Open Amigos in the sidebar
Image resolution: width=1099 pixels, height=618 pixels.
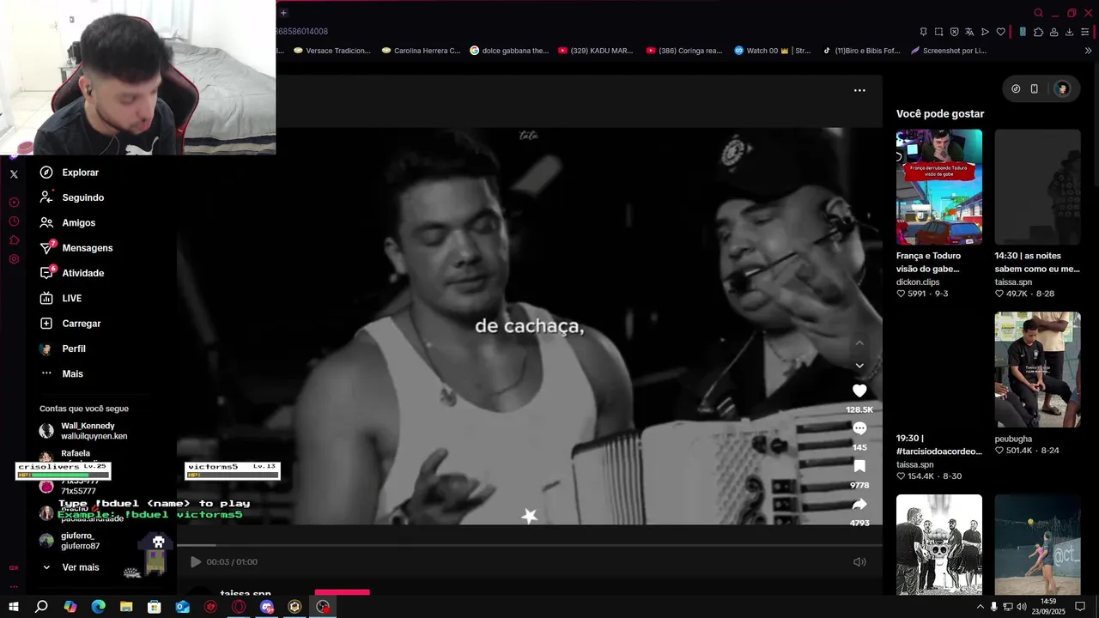coord(68,222)
